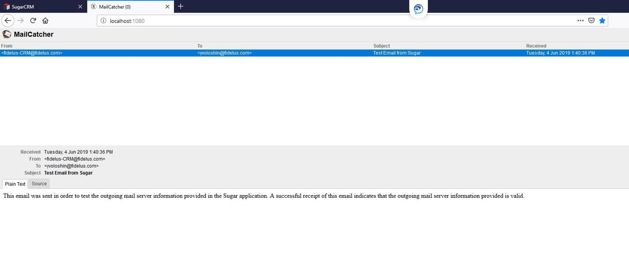This screenshot has width=629, height=267.
Task: Open the Source tab of the email
Action: [39, 184]
